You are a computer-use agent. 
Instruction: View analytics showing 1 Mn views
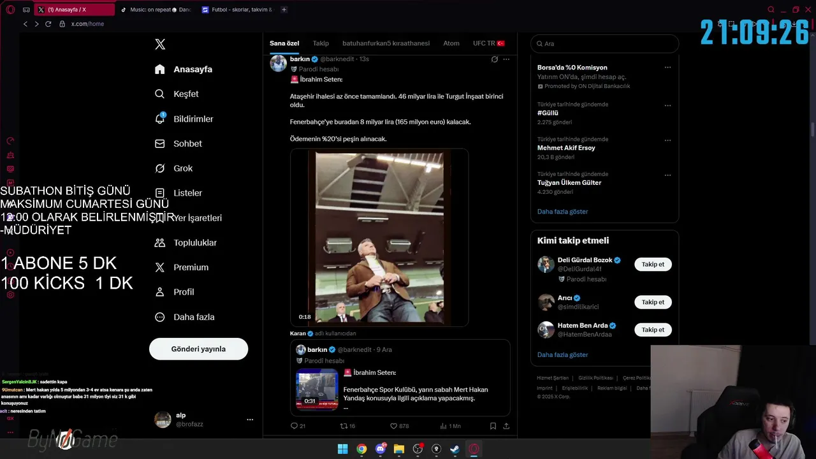(x=450, y=426)
